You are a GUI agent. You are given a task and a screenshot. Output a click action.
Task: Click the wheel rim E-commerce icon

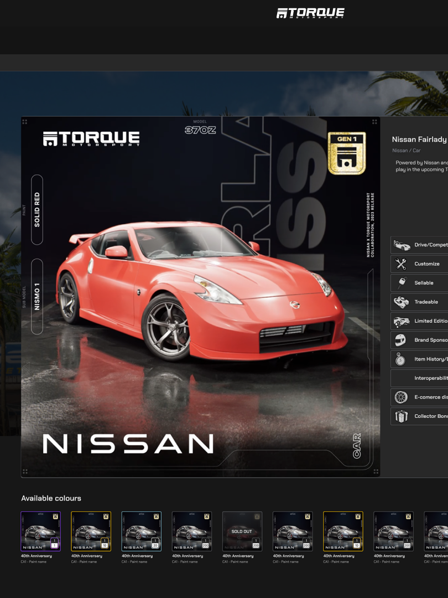[x=401, y=397]
